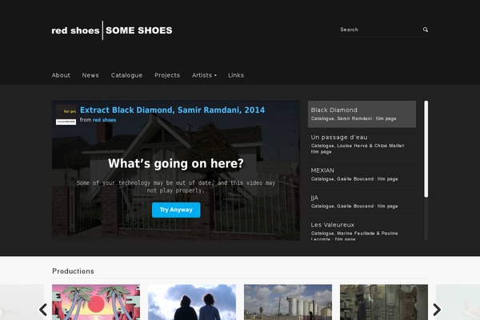Open the industrial silos production thumbnail

click(288, 302)
